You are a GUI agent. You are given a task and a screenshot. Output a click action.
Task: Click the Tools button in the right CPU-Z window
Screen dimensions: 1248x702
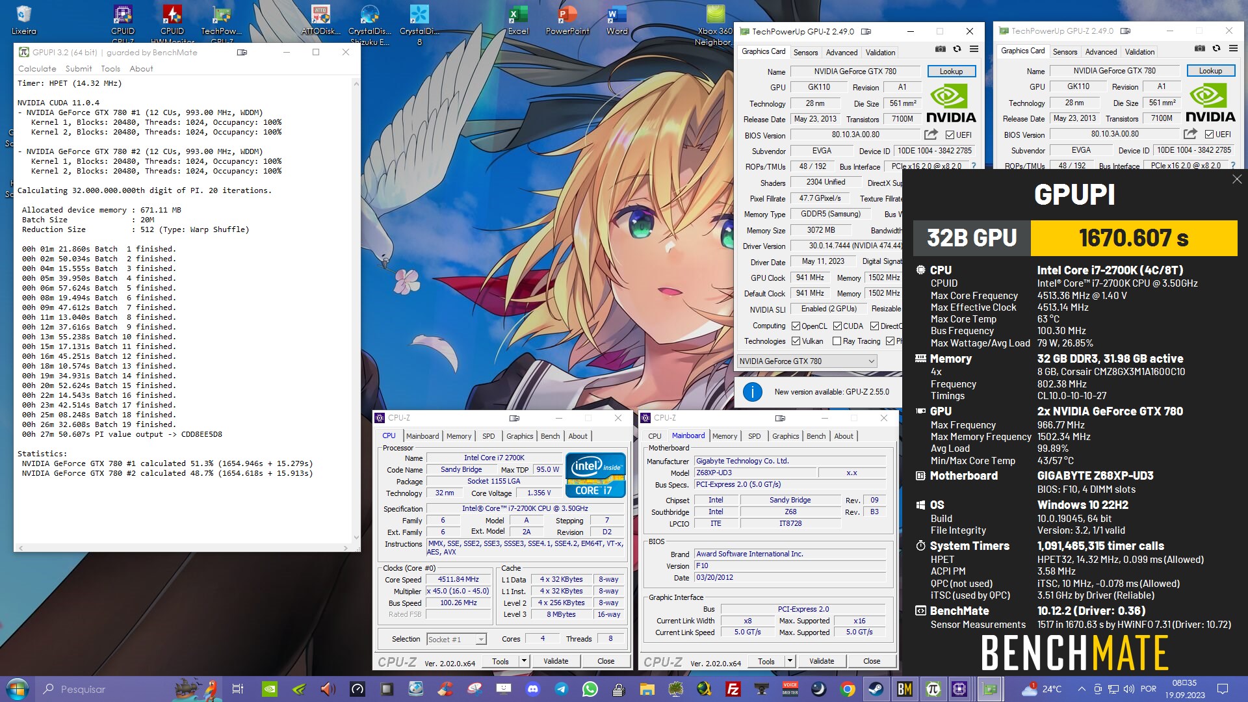point(766,661)
